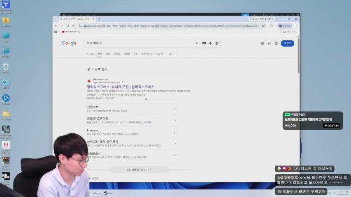351x197 pixels.
Task: Open Chrome's extensions puzzle icon
Action: click(x=271, y=26)
